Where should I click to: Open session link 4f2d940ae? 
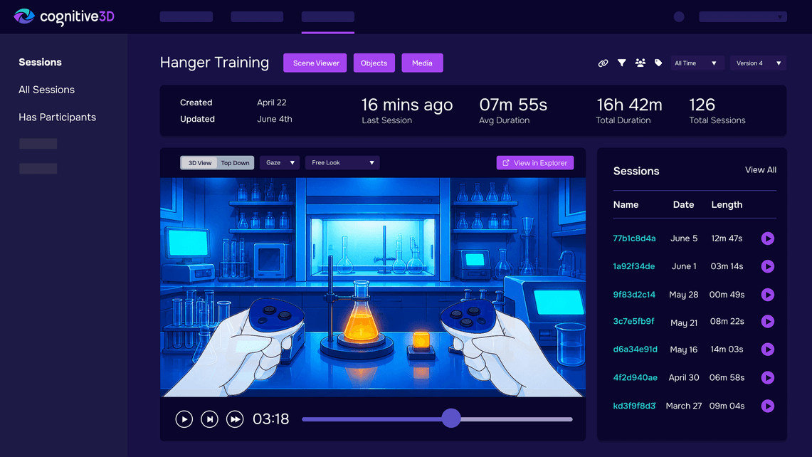pyautogui.click(x=635, y=378)
